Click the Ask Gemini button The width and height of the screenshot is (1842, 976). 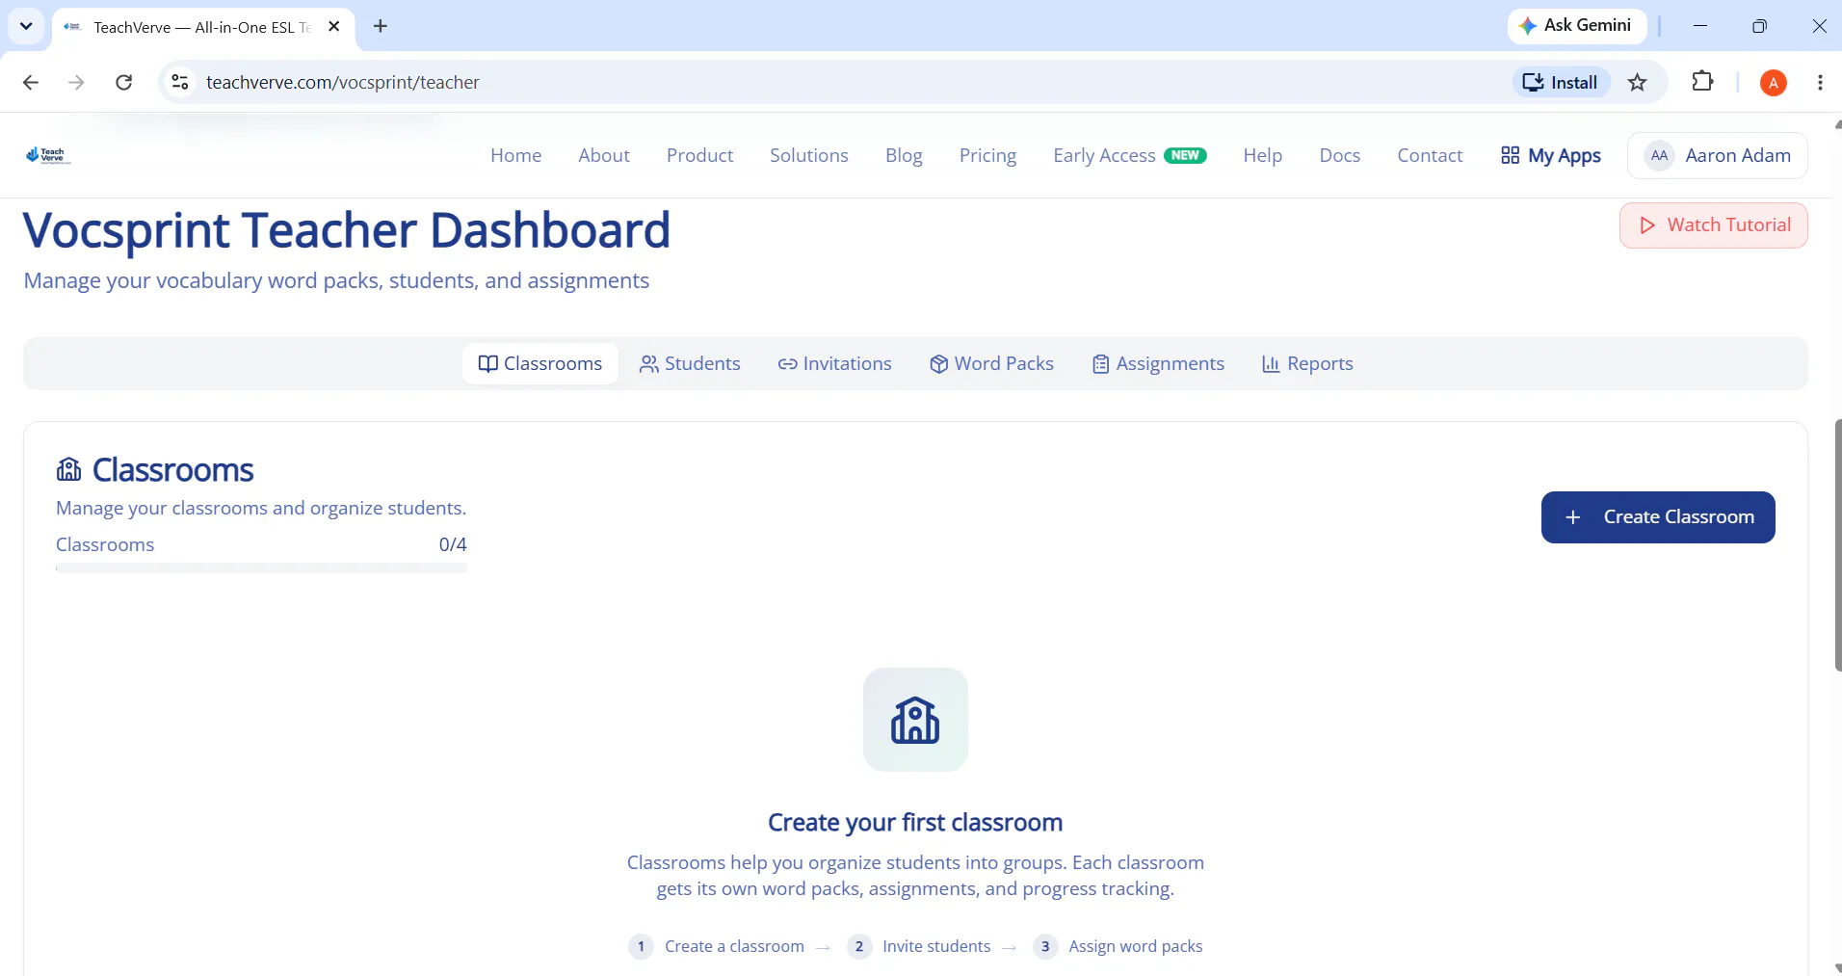click(x=1575, y=25)
